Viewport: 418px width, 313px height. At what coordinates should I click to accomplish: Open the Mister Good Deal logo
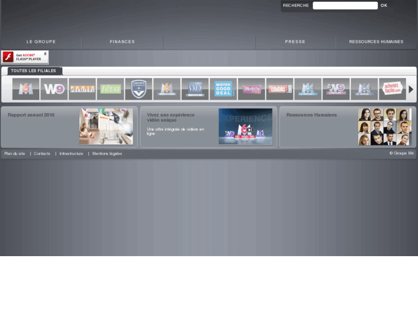point(224,89)
